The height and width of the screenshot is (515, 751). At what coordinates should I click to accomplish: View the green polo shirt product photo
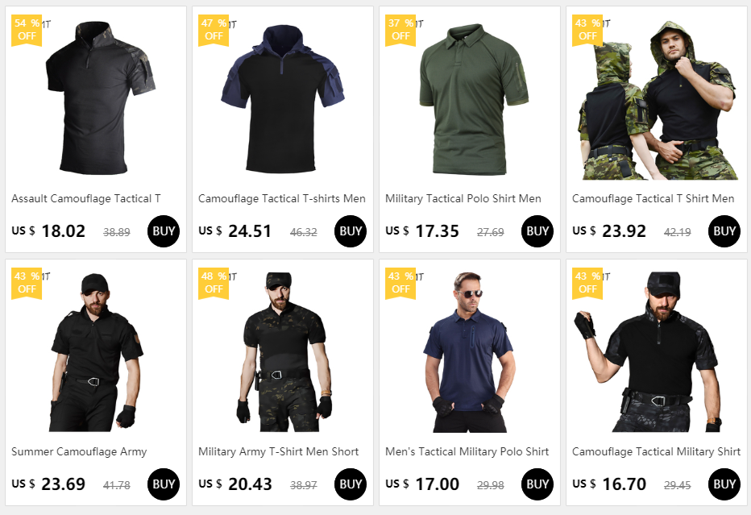(x=474, y=99)
